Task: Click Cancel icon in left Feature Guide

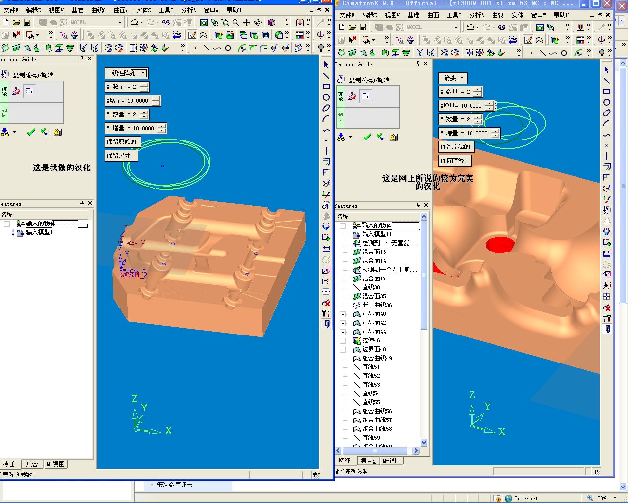Action: click(58, 132)
